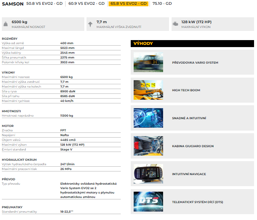Click the VÝKONY section heading
The height and width of the screenshot is (220, 257).
tap(8, 72)
